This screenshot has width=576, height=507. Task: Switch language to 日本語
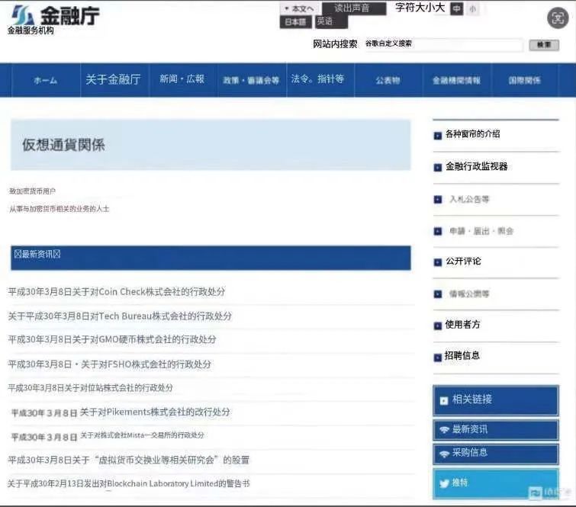(x=295, y=22)
